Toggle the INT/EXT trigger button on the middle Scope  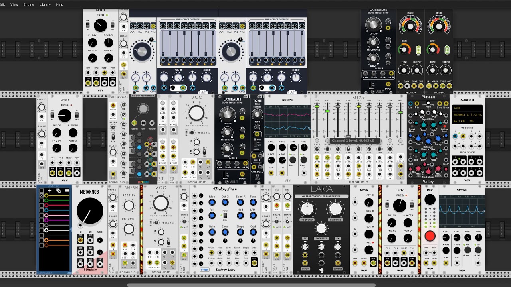(x=304, y=160)
